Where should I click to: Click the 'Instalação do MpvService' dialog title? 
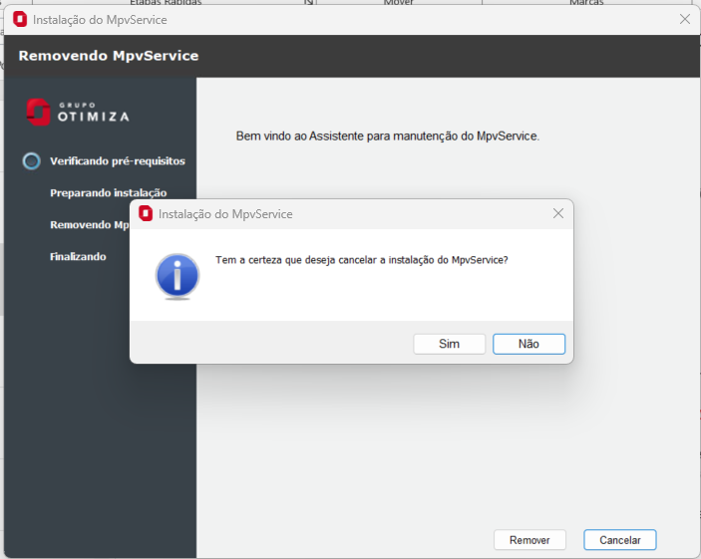225,214
